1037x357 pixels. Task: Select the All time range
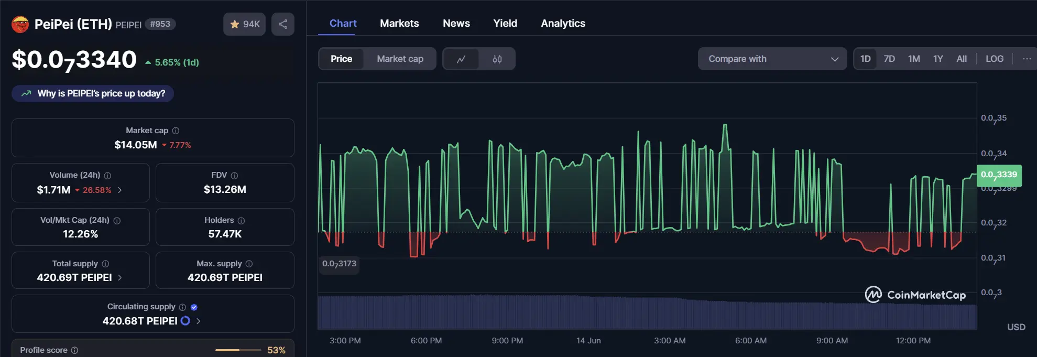pyautogui.click(x=962, y=59)
